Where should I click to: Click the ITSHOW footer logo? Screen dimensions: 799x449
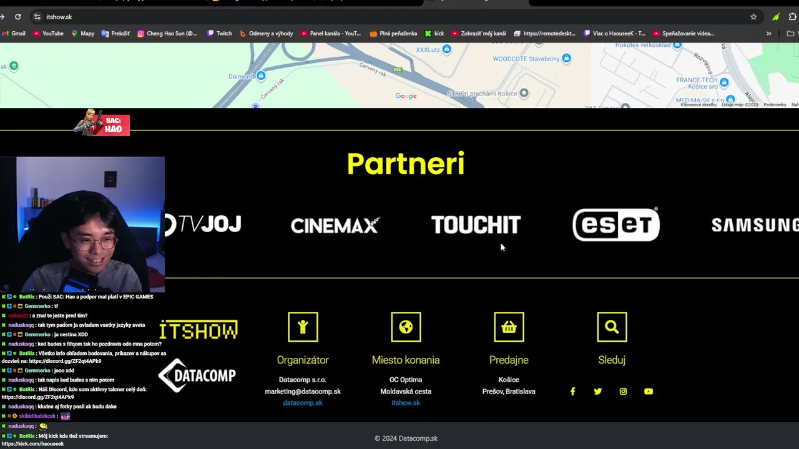click(x=198, y=330)
